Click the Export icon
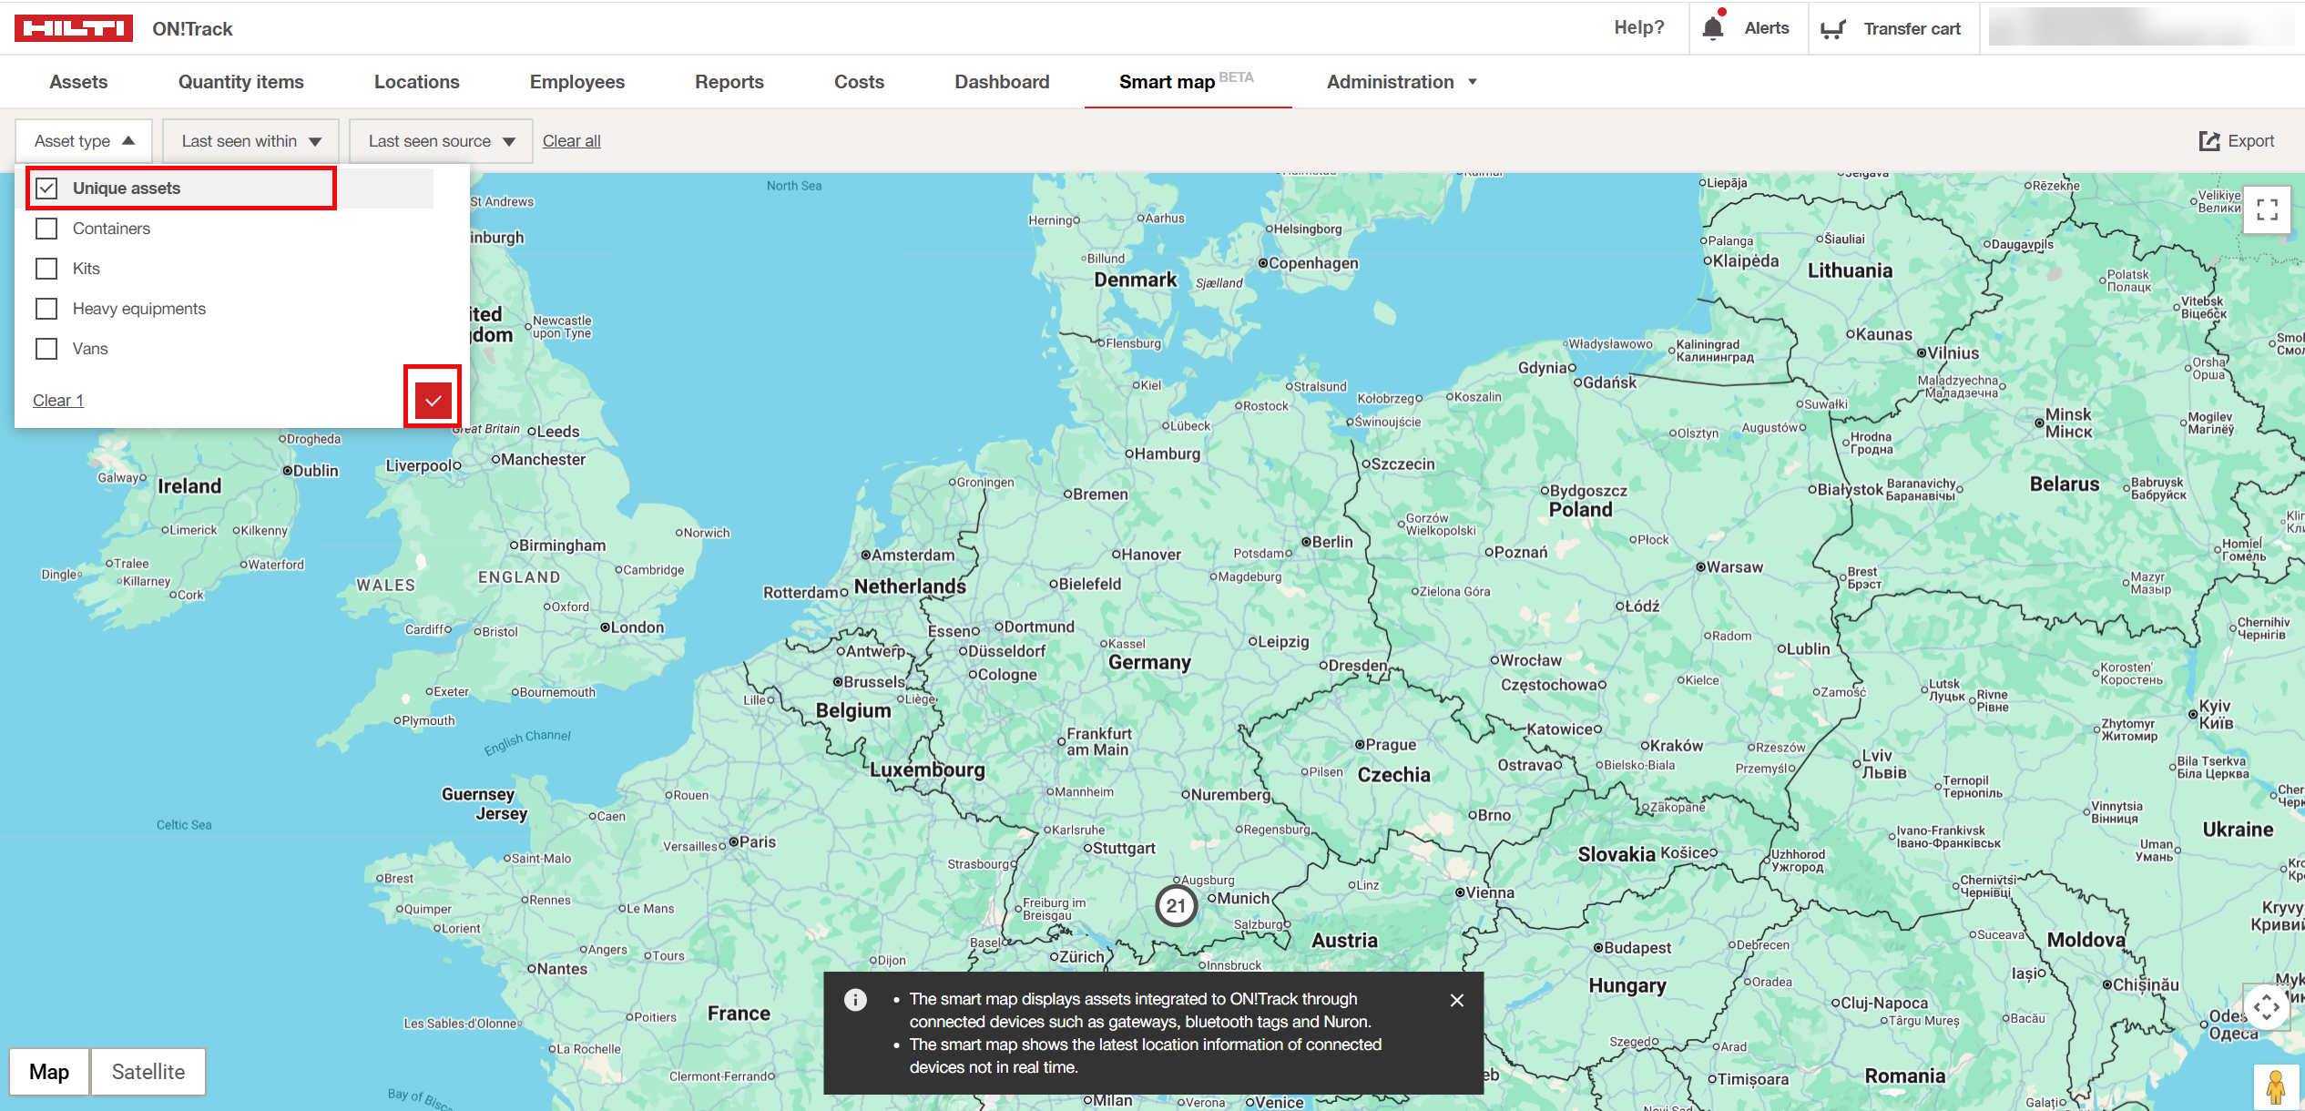The width and height of the screenshot is (2305, 1111). click(x=2208, y=141)
